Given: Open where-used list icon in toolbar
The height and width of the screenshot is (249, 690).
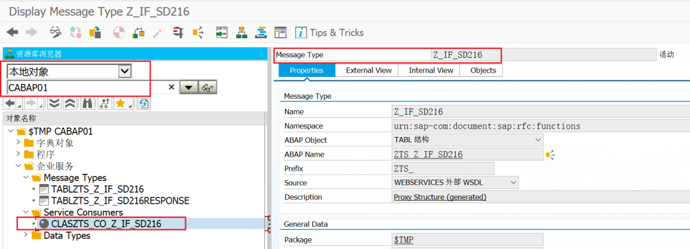Looking at the screenshot, I should [199, 32].
